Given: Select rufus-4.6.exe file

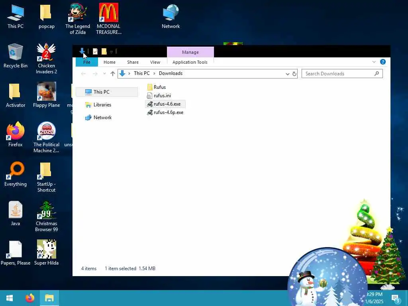Looking at the screenshot, I should click(x=165, y=104).
